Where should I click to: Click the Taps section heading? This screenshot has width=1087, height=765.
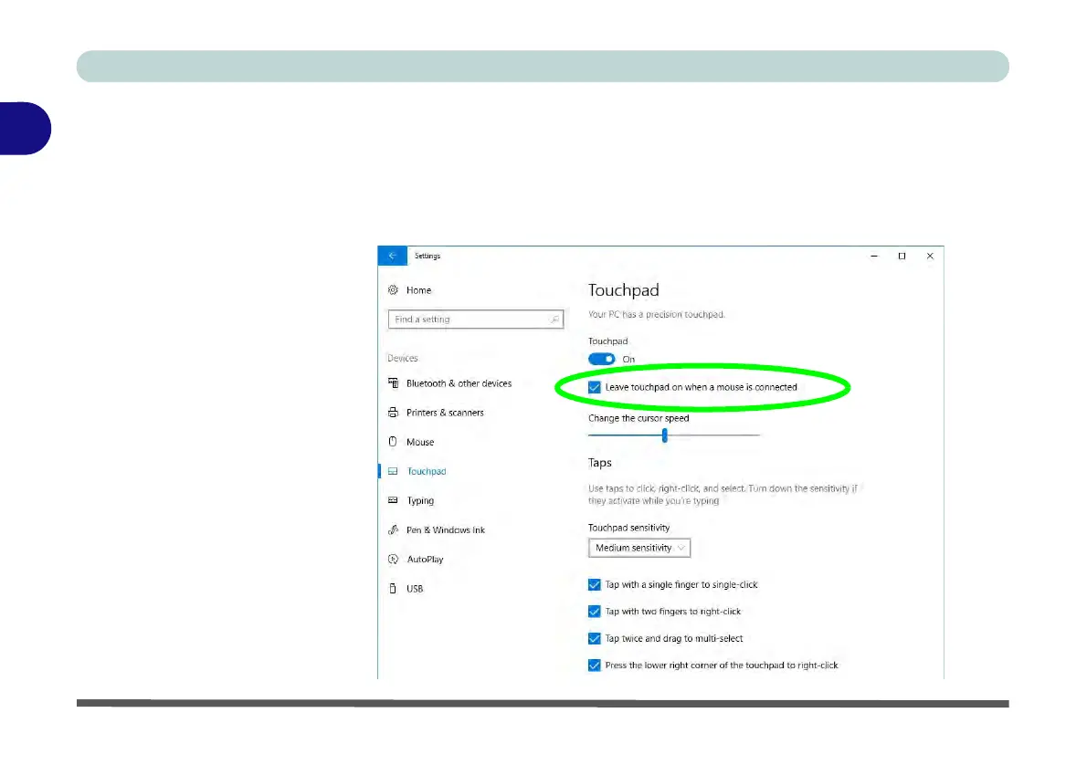pos(600,462)
